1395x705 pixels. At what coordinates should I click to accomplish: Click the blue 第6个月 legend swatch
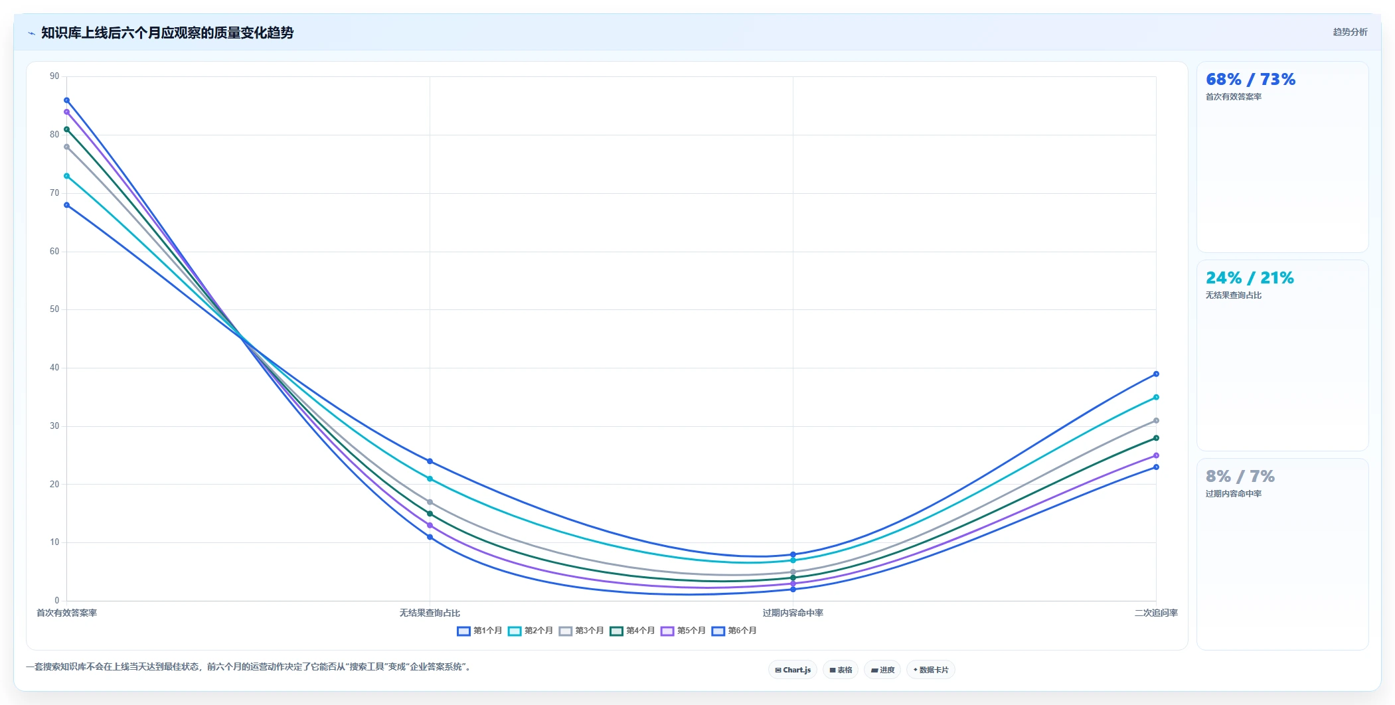tap(718, 631)
